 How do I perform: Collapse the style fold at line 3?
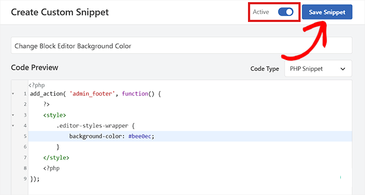[x=13, y=115]
